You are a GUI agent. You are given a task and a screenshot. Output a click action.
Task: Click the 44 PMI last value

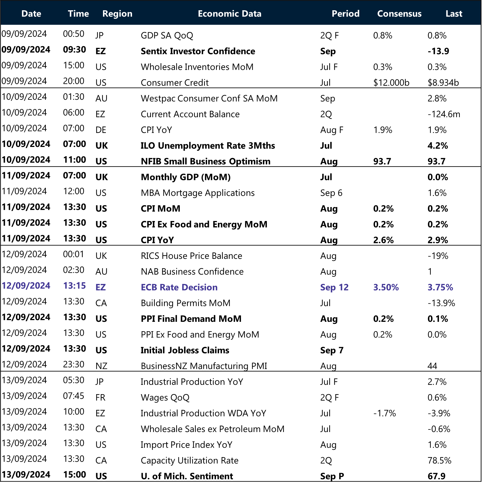(x=432, y=366)
